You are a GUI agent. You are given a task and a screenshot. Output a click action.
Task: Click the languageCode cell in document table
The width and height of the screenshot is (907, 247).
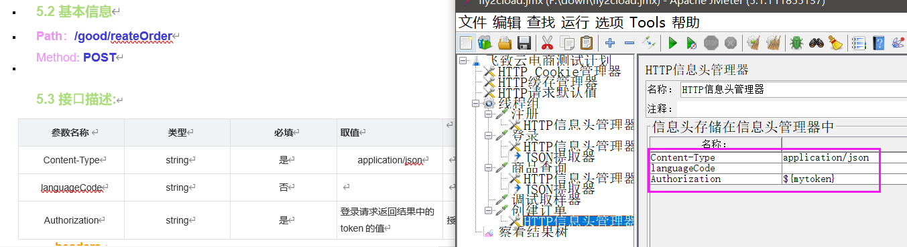click(71, 188)
